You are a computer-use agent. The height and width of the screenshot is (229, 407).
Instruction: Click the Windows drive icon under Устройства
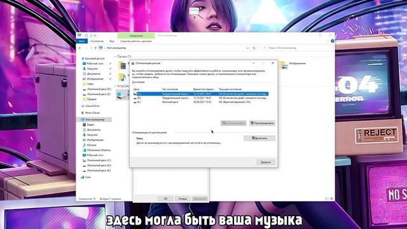pos(122,95)
